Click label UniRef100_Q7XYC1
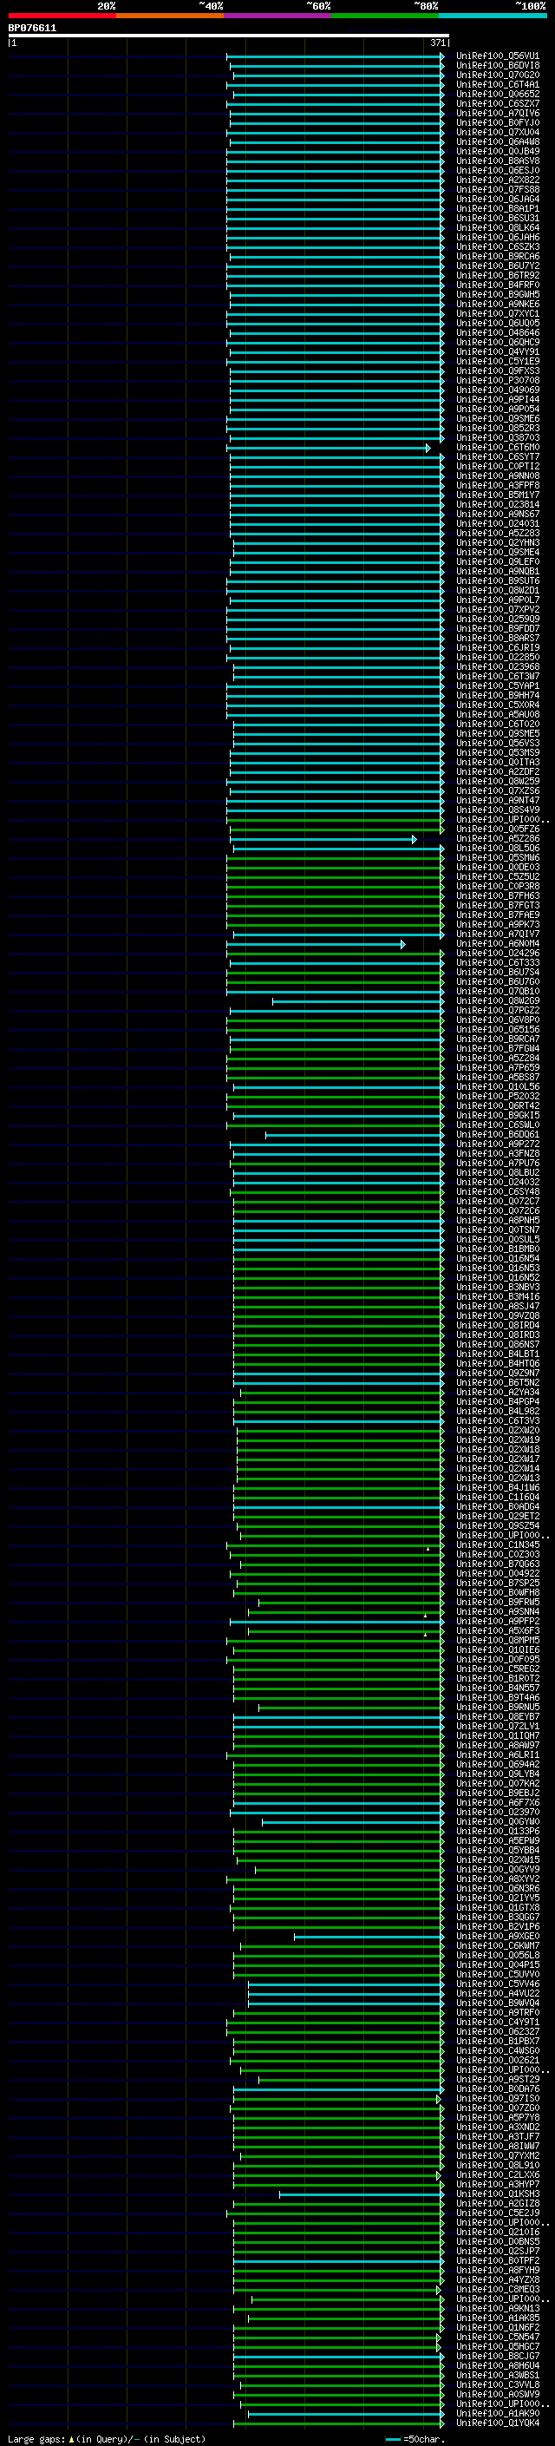This screenshot has width=555, height=2446. tap(498, 313)
